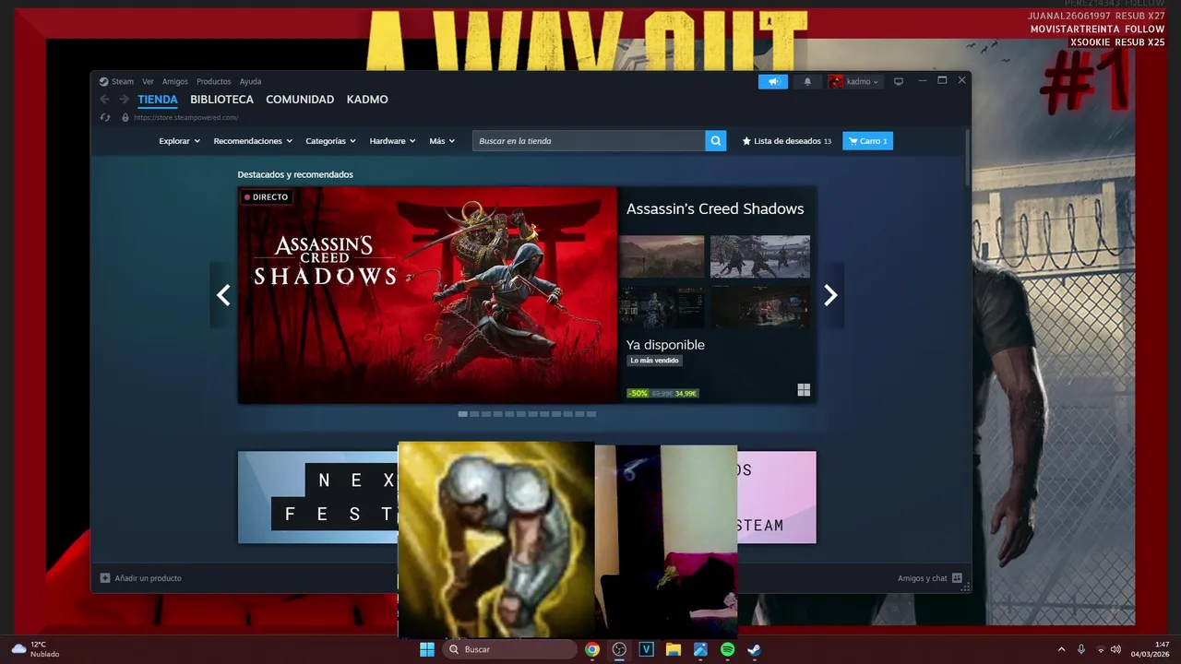Switch to the COMUNIDAD tab
1181x664 pixels.
click(300, 100)
